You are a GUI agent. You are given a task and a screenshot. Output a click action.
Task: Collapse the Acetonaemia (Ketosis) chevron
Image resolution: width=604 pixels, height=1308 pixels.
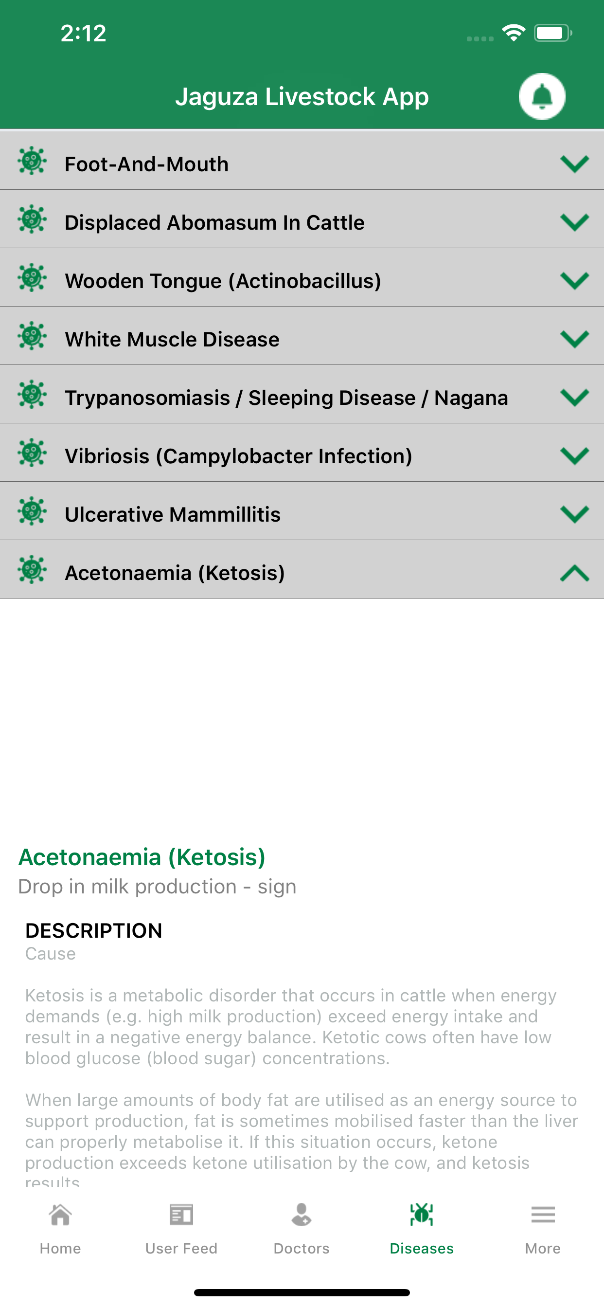(574, 573)
